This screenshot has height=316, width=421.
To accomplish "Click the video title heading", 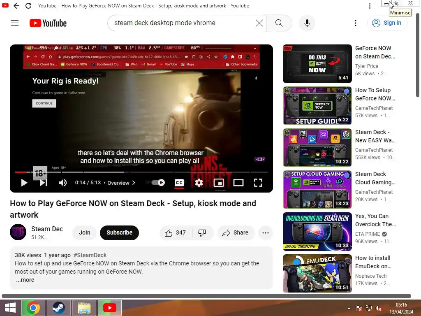I will pos(133,209).
